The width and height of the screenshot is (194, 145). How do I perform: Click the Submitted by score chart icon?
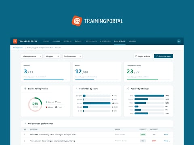coord(77,89)
